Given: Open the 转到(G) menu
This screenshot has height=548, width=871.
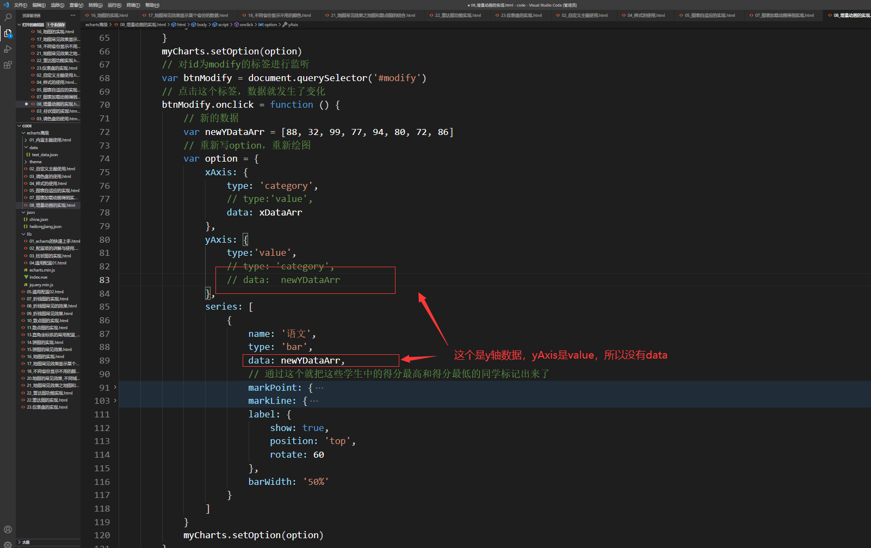Looking at the screenshot, I should coord(96,5).
